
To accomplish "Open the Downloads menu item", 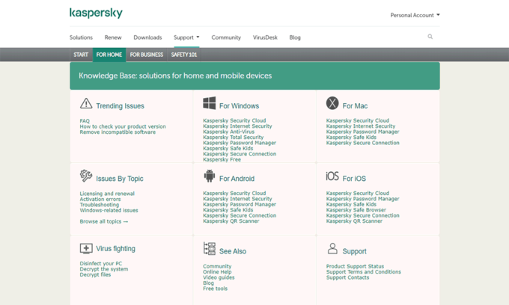I will click(x=147, y=37).
